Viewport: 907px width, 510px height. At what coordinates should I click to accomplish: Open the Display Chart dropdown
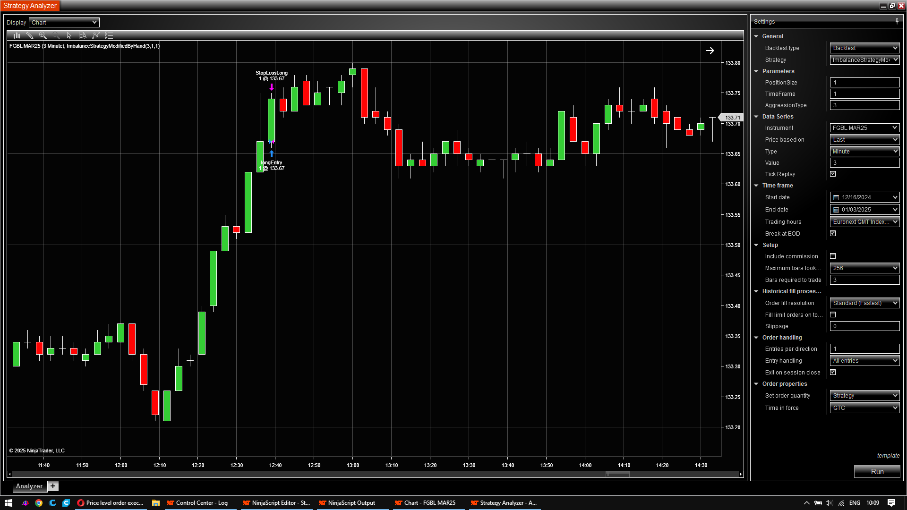(64, 22)
